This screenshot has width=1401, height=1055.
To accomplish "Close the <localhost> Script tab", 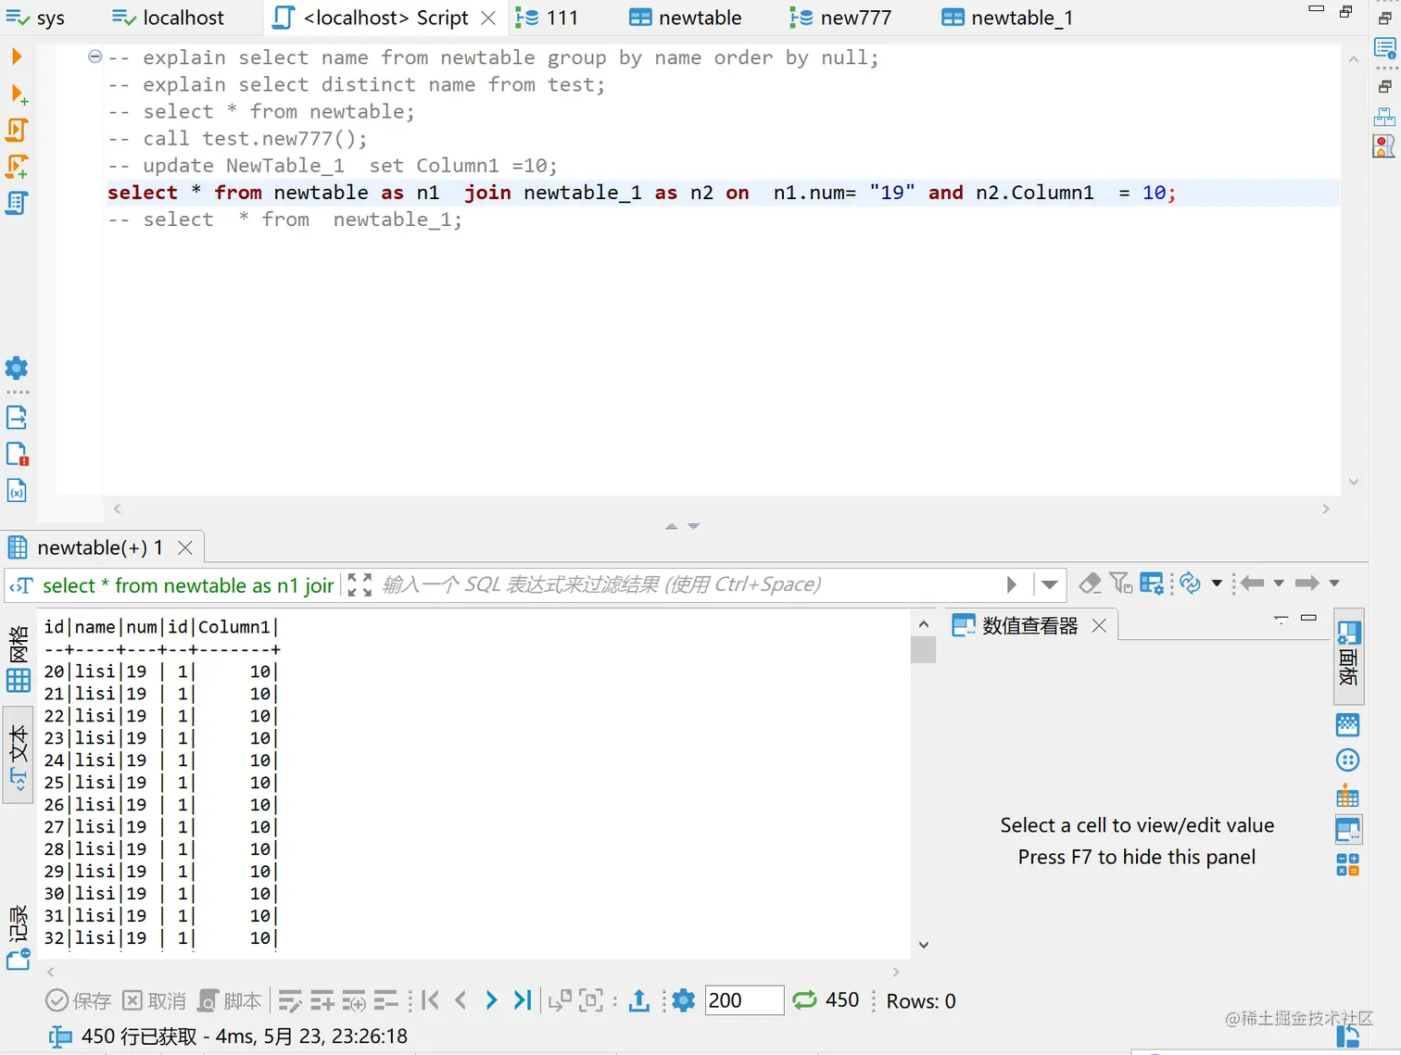I will [x=488, y=18].
